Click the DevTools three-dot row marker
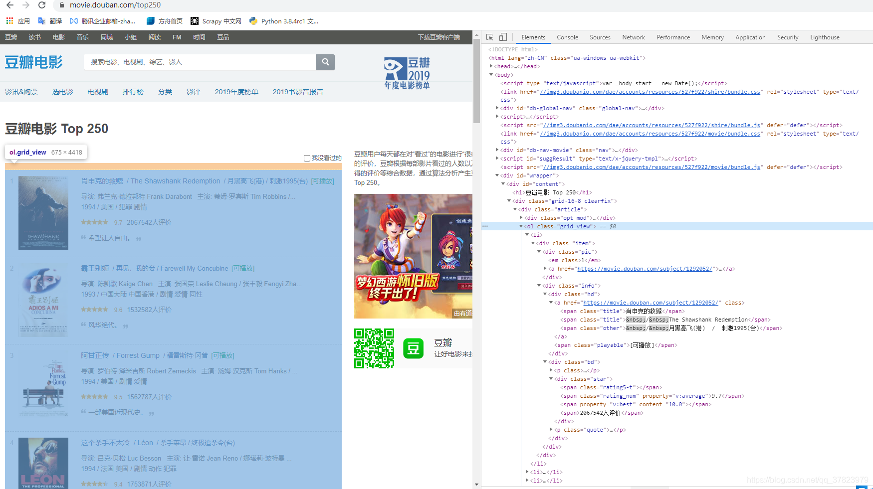The image size is (873, 489). (485, 226)
